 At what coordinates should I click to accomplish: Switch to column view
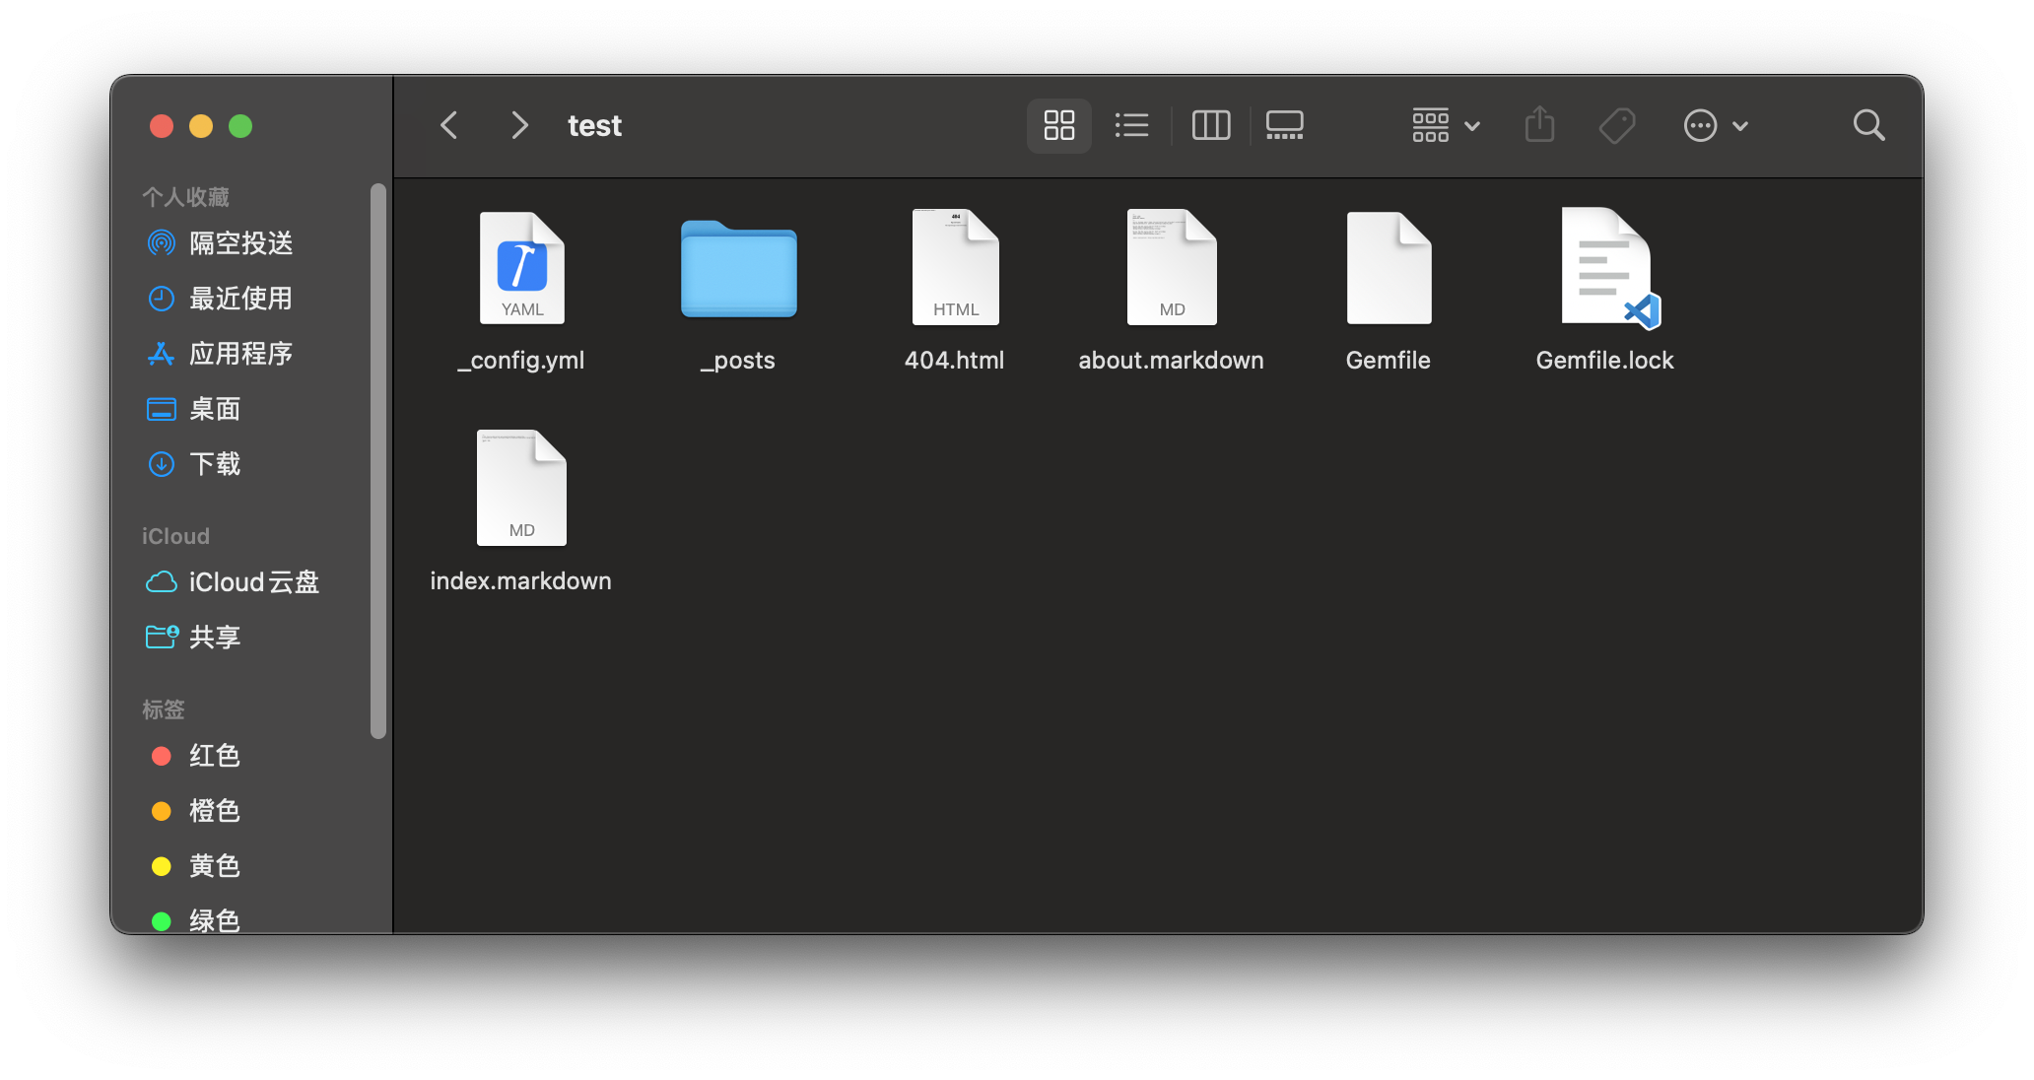click(x=1211, y=125)
